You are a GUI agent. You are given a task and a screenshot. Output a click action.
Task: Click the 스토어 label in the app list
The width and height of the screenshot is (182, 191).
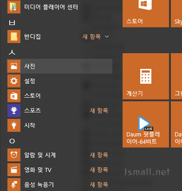tap(32, 96)
